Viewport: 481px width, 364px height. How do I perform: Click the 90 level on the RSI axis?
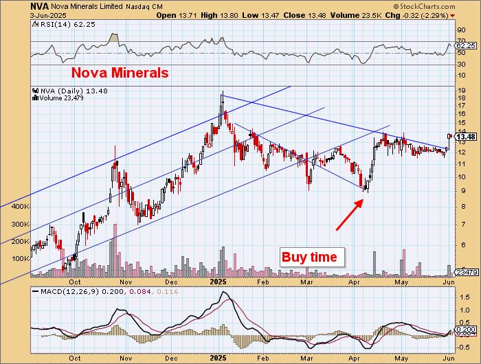(x=461, y=30)
